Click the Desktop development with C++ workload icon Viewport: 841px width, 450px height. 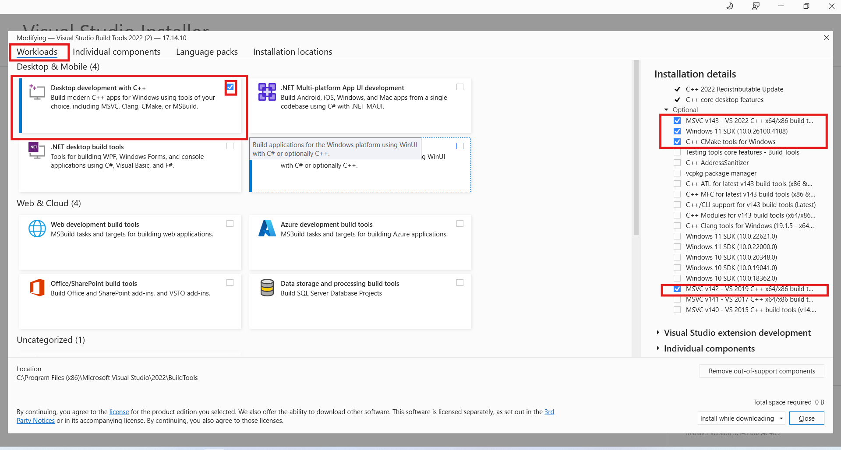37,92
